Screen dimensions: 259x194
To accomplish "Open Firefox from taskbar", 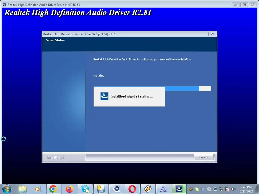I will click(69, 189).
